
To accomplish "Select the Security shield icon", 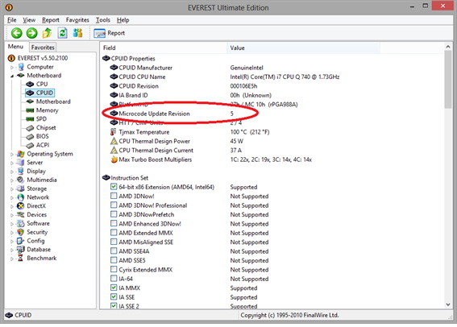I will (x=21, y=232).
